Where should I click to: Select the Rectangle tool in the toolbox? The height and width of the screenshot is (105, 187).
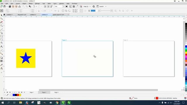(x=1, y=36)
